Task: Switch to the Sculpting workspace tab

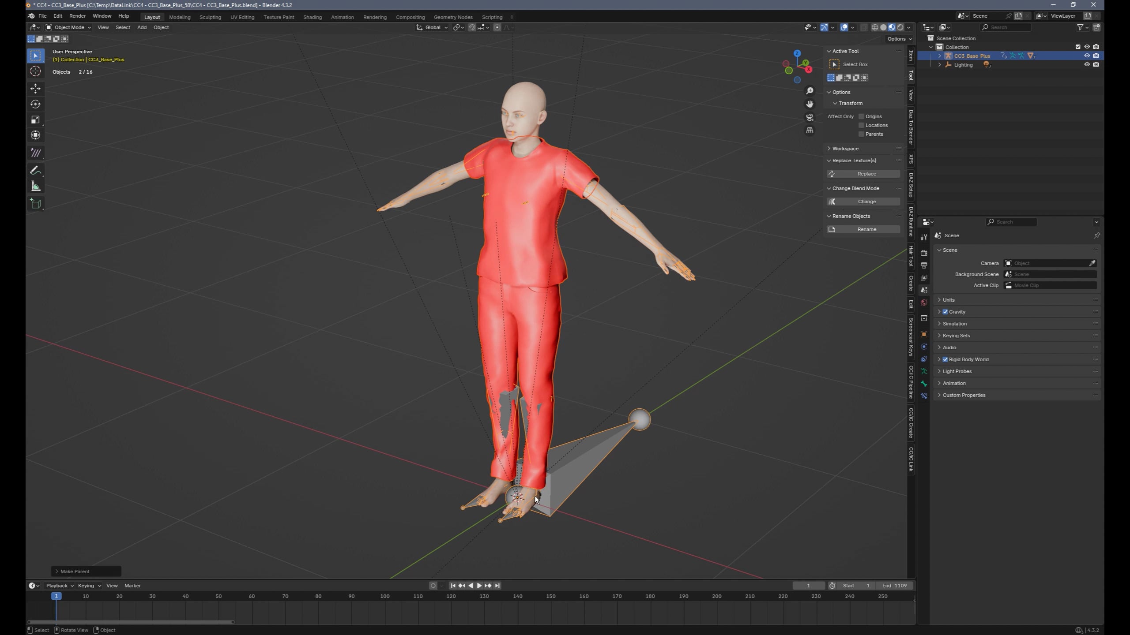Action: coord(210,17)
